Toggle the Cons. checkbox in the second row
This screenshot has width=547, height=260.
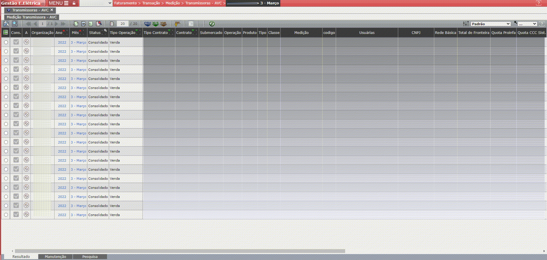coord(16,51)
